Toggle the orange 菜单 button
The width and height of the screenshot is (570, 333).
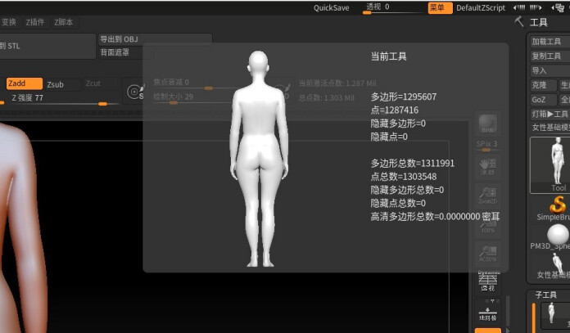[x=440, y=7]
